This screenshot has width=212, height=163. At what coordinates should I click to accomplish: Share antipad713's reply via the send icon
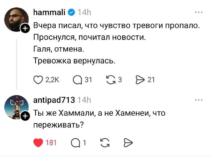(x=128, y=143)
